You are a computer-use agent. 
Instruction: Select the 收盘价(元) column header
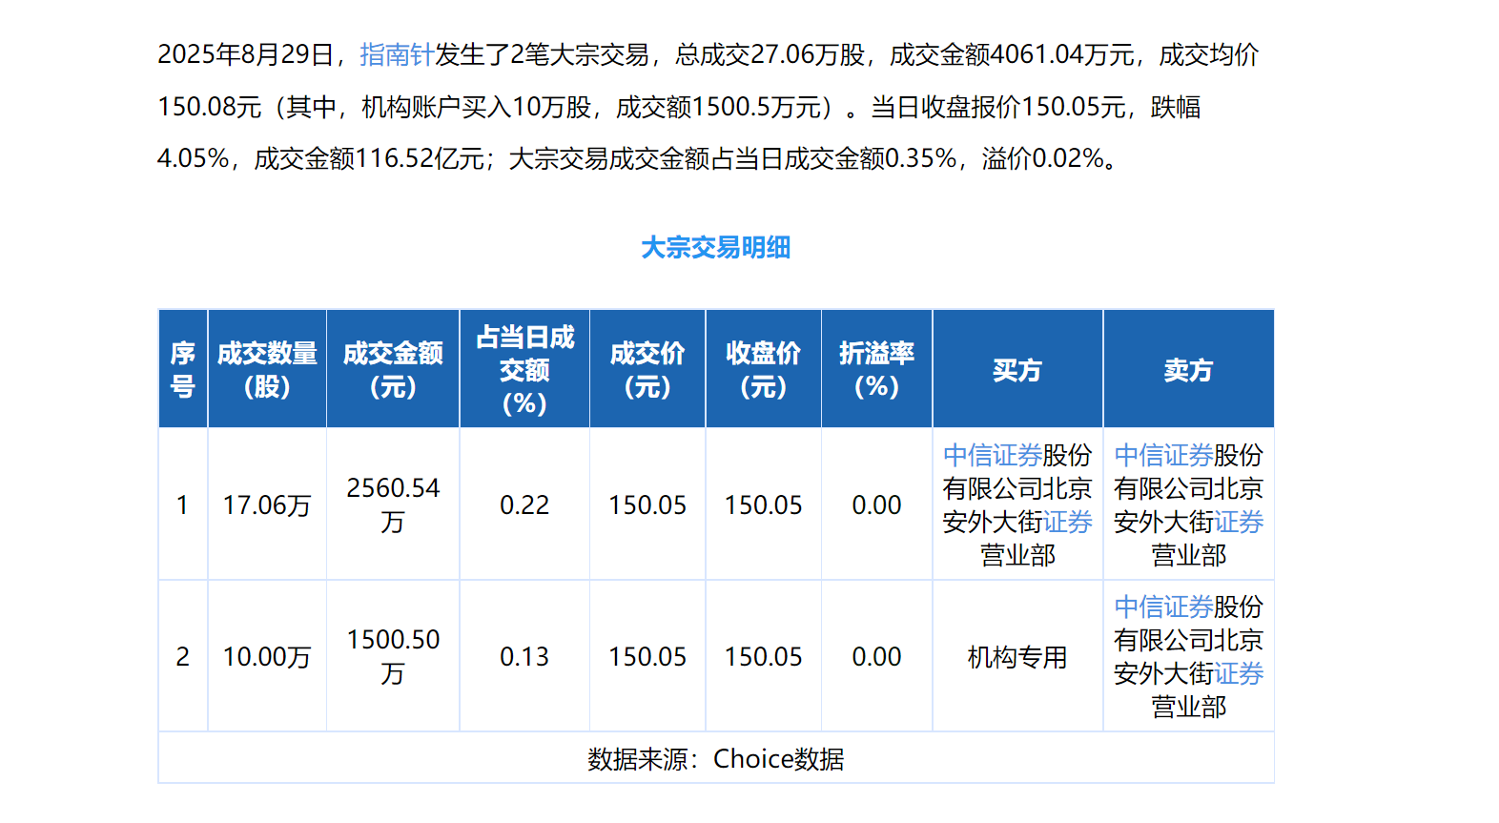coord(763,369)
